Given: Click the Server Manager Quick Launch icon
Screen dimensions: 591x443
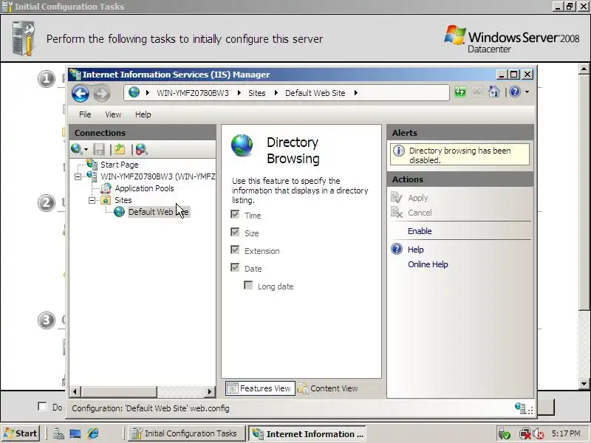Looking at the screenshot, I should (x=58, y=433).
